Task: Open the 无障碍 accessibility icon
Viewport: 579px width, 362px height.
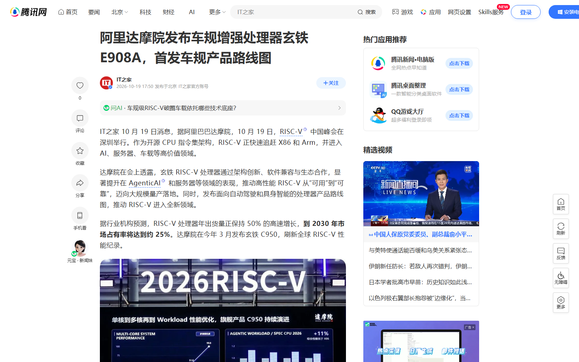Action: tap(561, 278)
